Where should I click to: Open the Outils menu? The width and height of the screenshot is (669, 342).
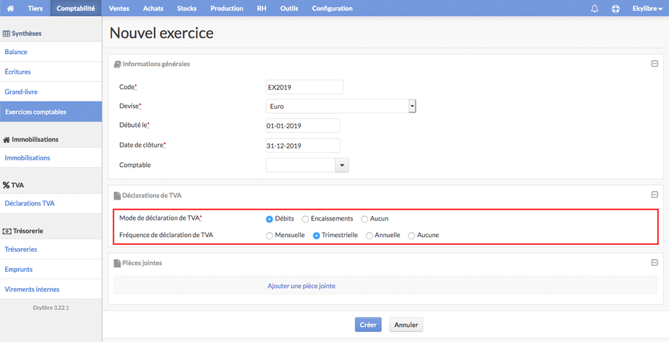point(289,8)
